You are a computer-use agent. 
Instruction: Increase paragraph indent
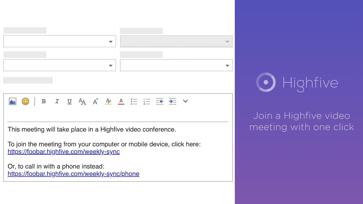click(x=172, y=101)
